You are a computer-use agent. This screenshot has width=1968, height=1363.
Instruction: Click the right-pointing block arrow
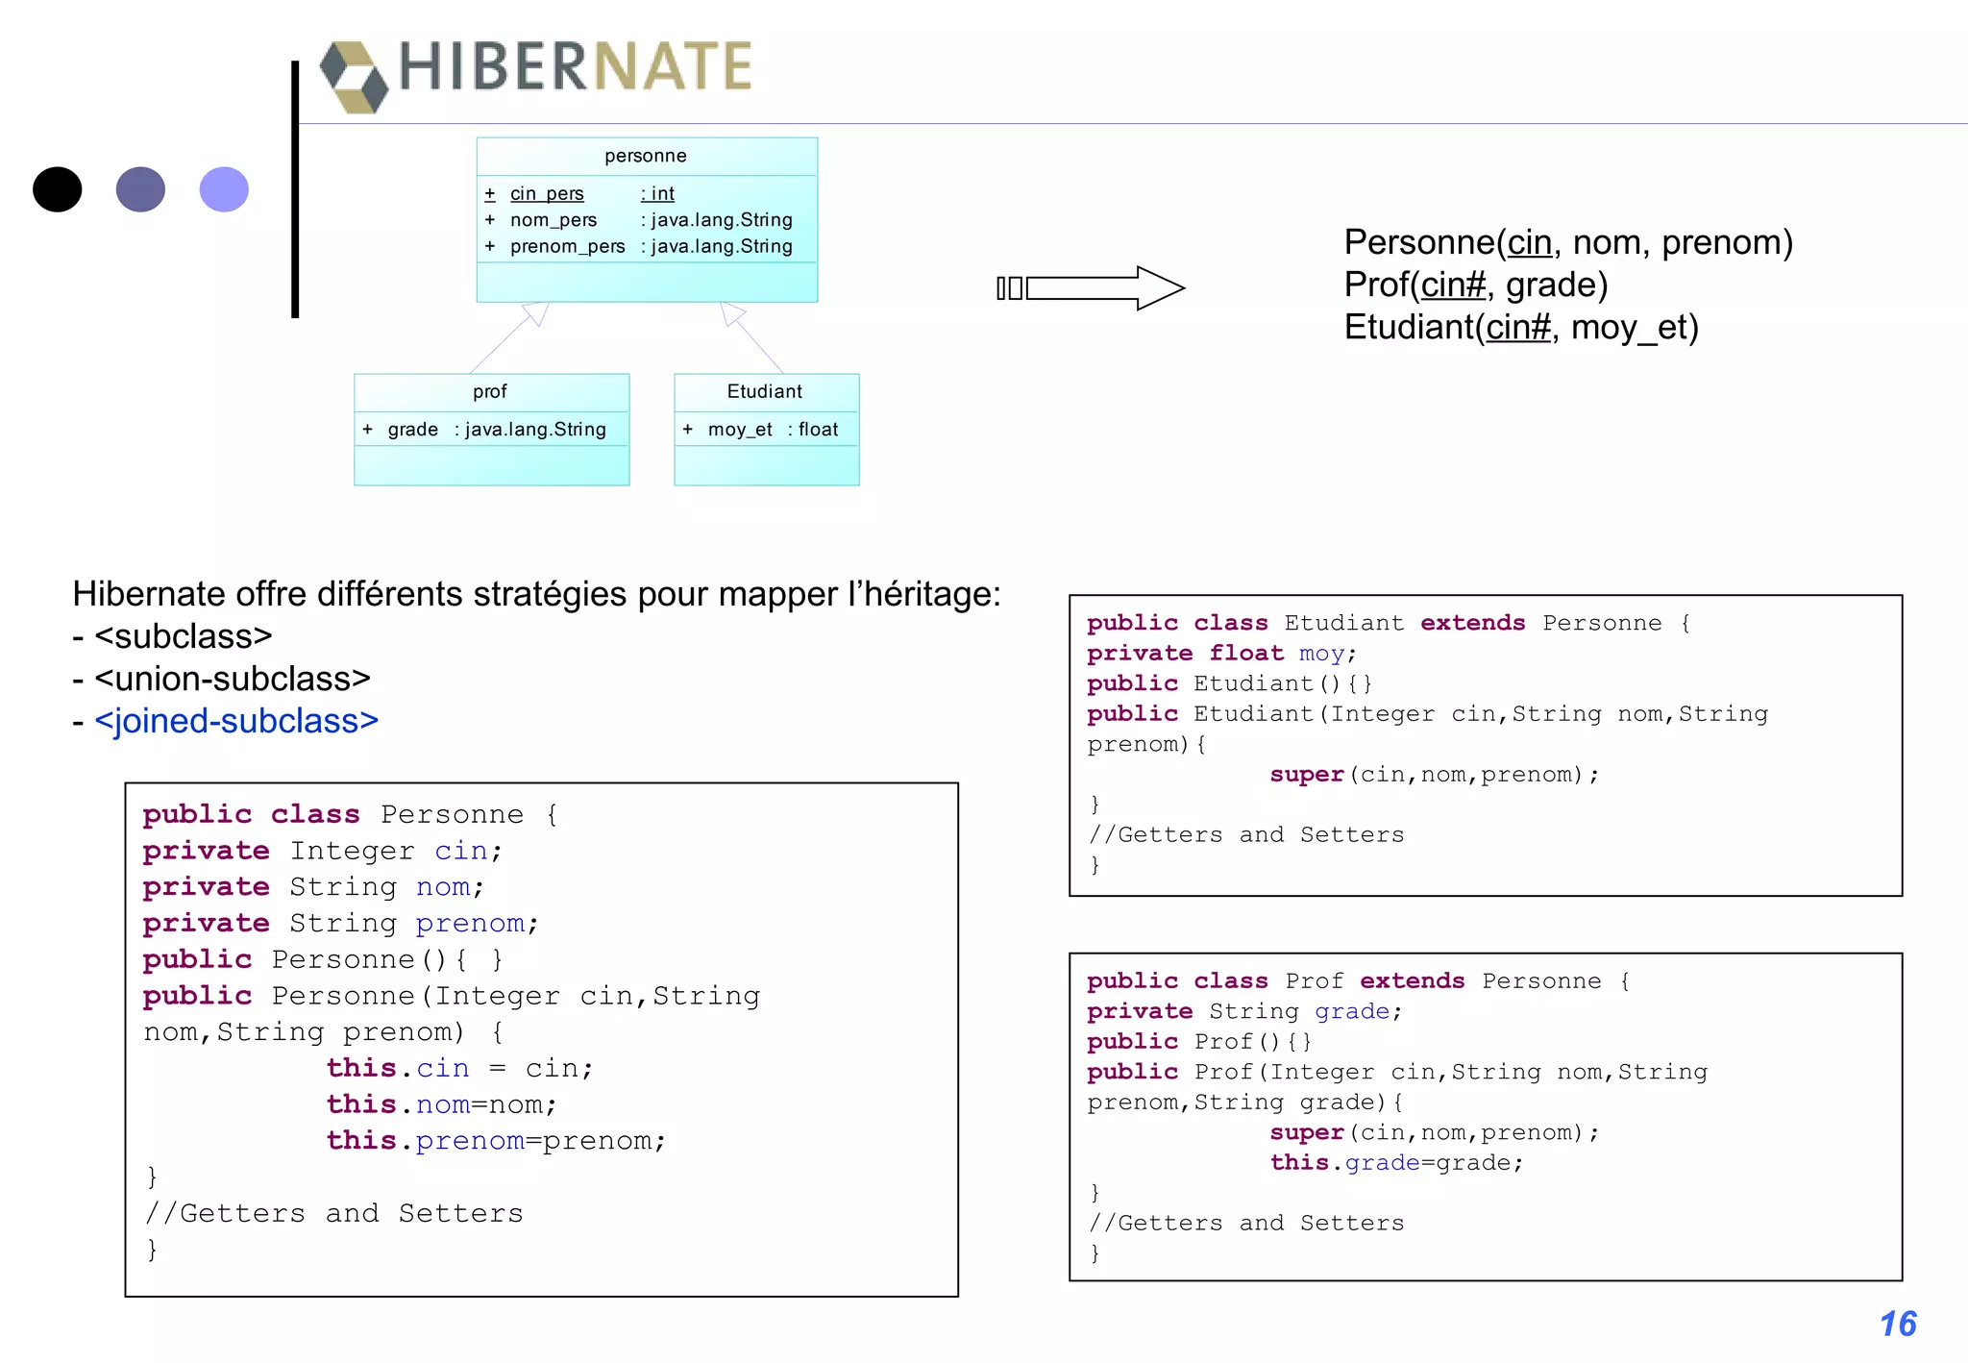point(1105,287)
